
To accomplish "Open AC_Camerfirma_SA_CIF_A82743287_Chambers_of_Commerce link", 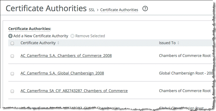I will pyautogui.click(x=74, y=91).
